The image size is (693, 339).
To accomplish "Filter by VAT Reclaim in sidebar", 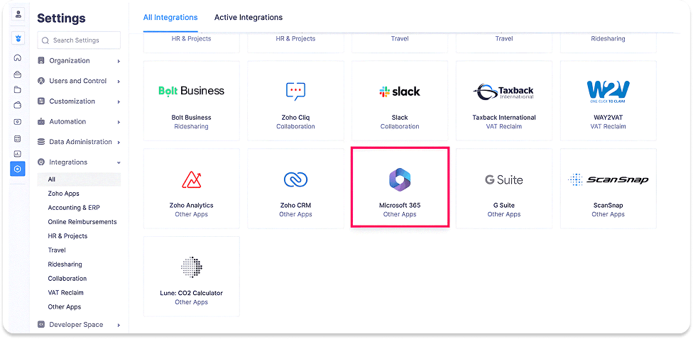I will tap(65, 293).
